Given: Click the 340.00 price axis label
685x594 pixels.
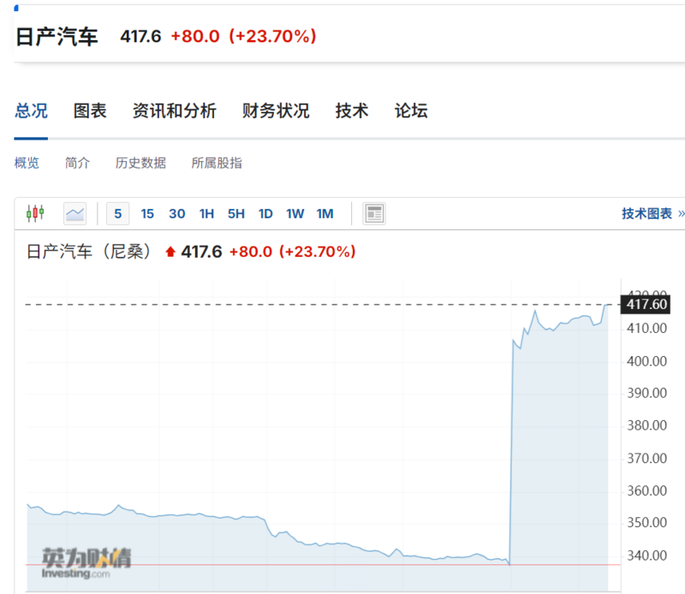Looking at the screenshot, I should pyautogui.click(x=647, y=555).
